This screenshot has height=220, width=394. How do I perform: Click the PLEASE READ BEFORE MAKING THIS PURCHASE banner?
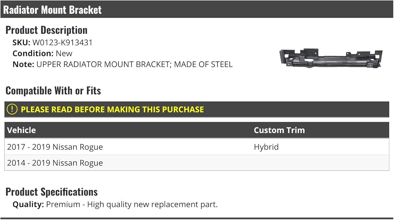click(197, 109)
